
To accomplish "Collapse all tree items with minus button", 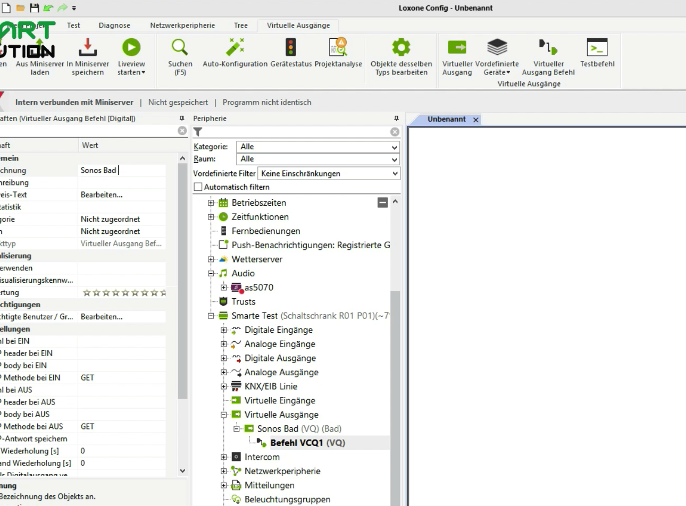I will (382, 203).
